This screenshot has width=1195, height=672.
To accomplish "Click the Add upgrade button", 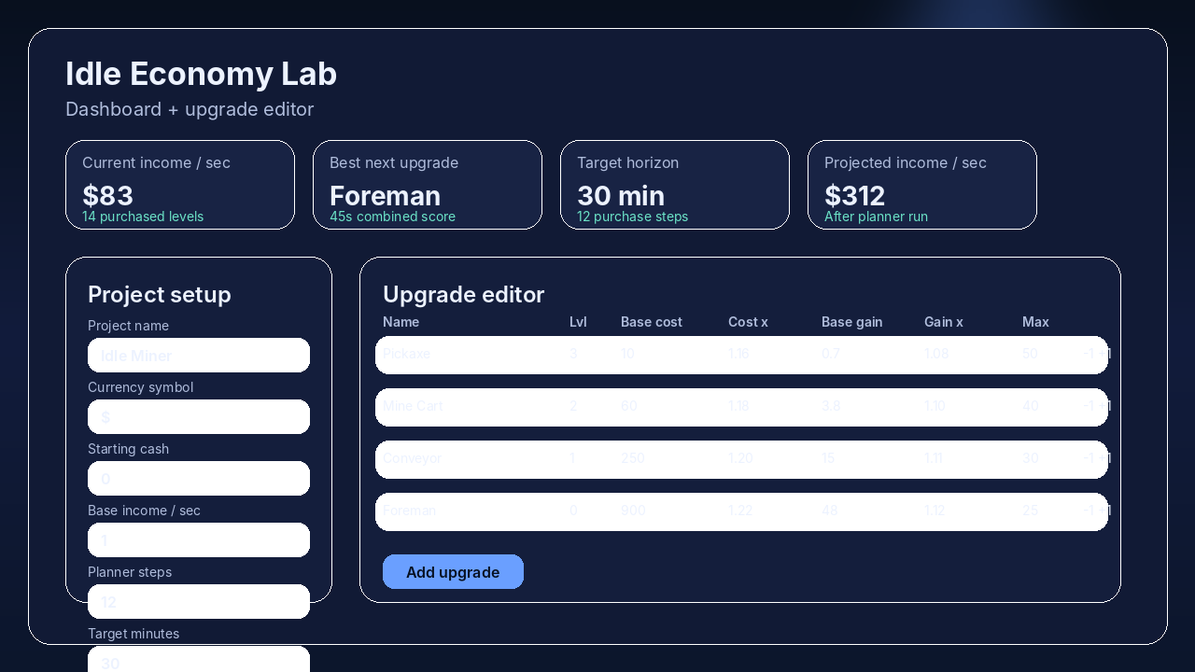I will (x=453, y=572).
